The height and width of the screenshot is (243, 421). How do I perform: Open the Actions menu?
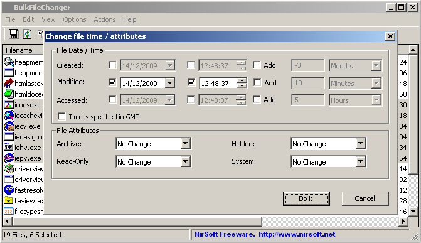104,19
